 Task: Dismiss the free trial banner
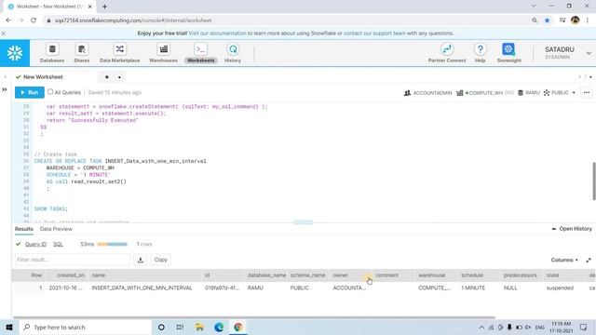[4, 33]
